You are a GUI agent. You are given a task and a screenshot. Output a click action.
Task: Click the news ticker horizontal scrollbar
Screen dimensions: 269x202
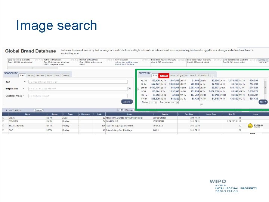tap(33, 68)
